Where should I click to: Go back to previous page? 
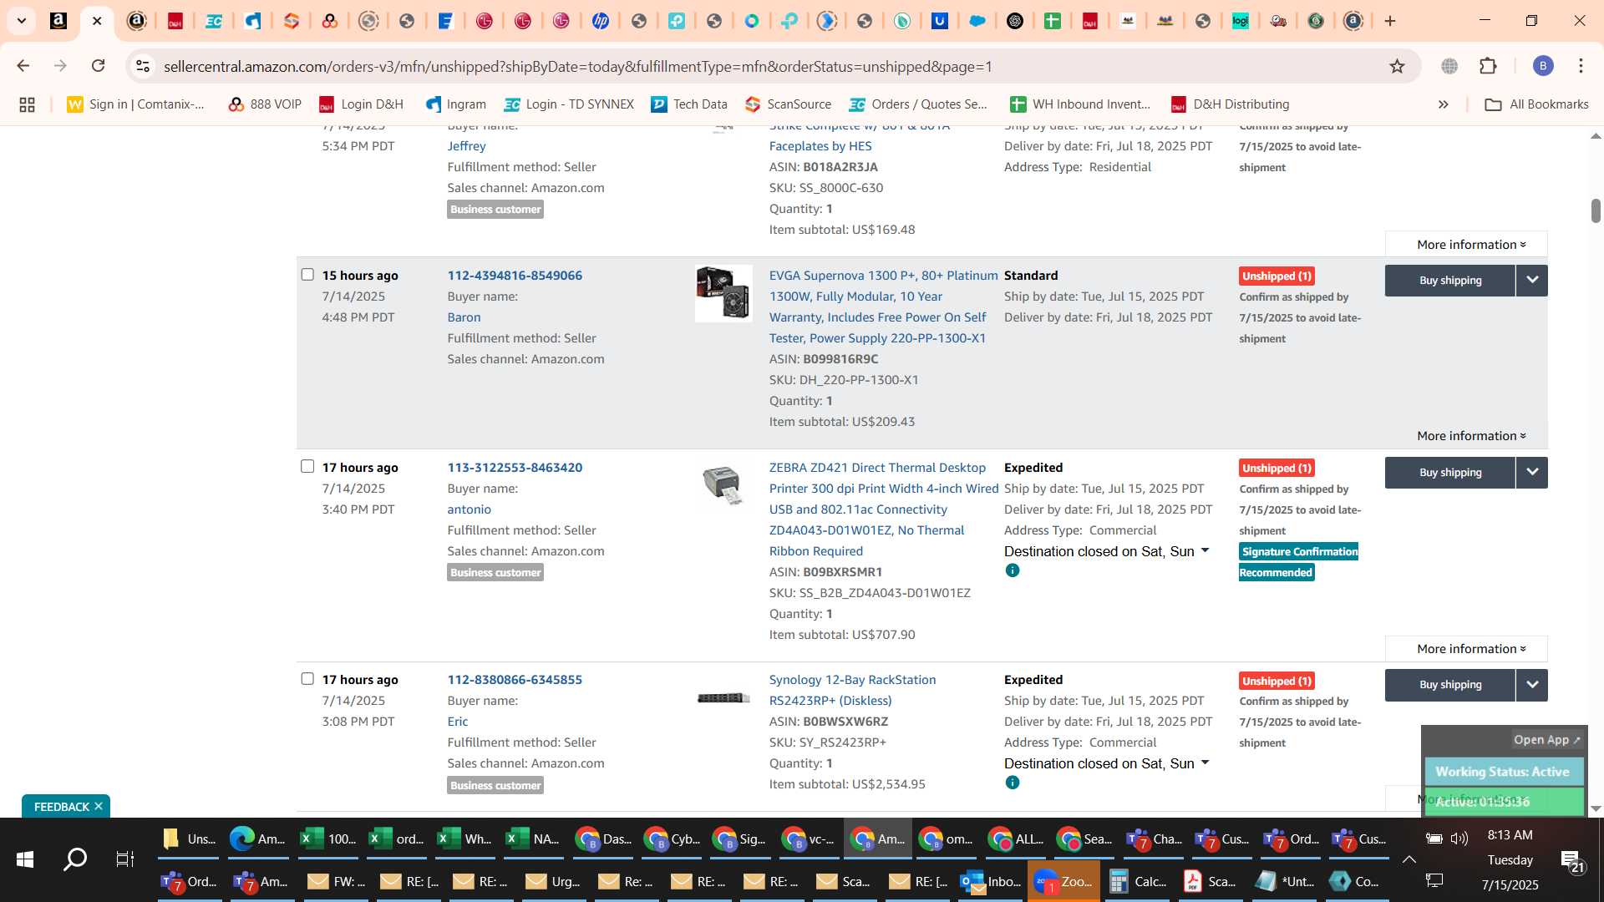point(23,66)
